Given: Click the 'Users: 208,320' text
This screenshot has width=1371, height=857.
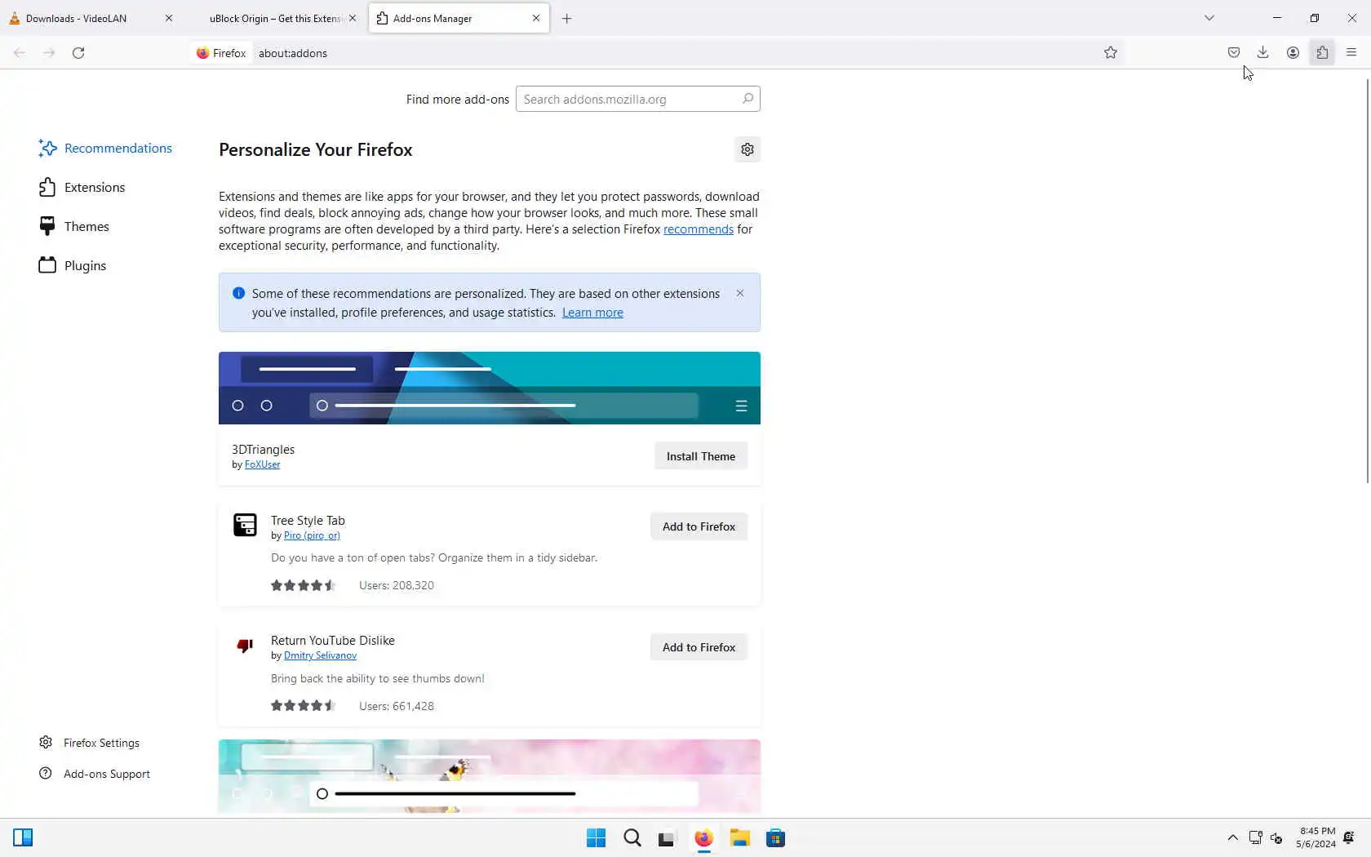Looking at the screenshot, I should [x=397, y=585].
